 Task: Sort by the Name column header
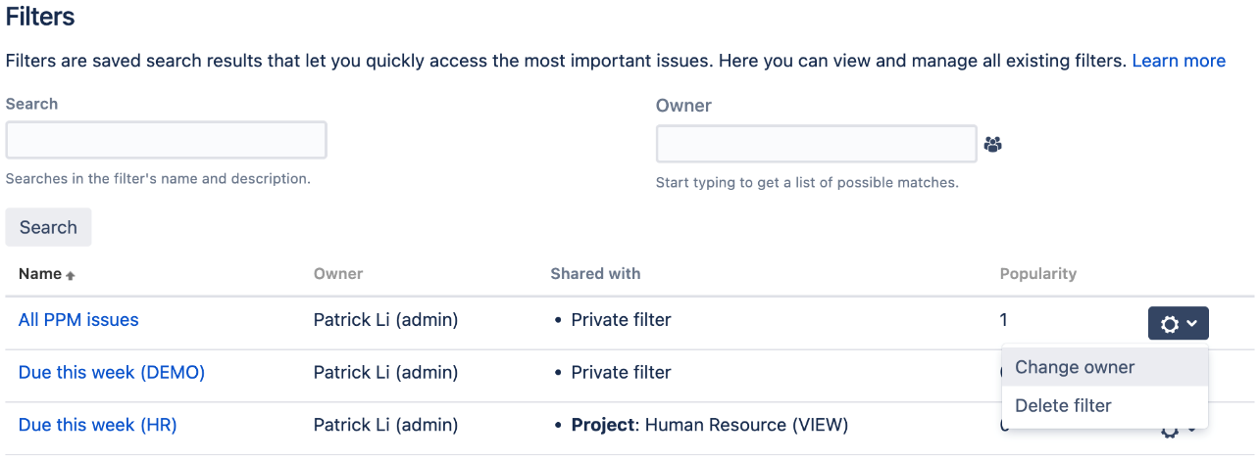40,274
